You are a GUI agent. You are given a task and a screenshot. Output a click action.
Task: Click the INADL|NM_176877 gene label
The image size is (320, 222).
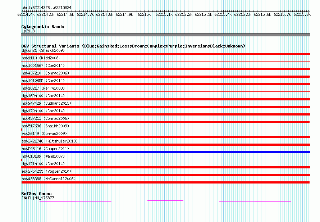click(x=38, y=198)
